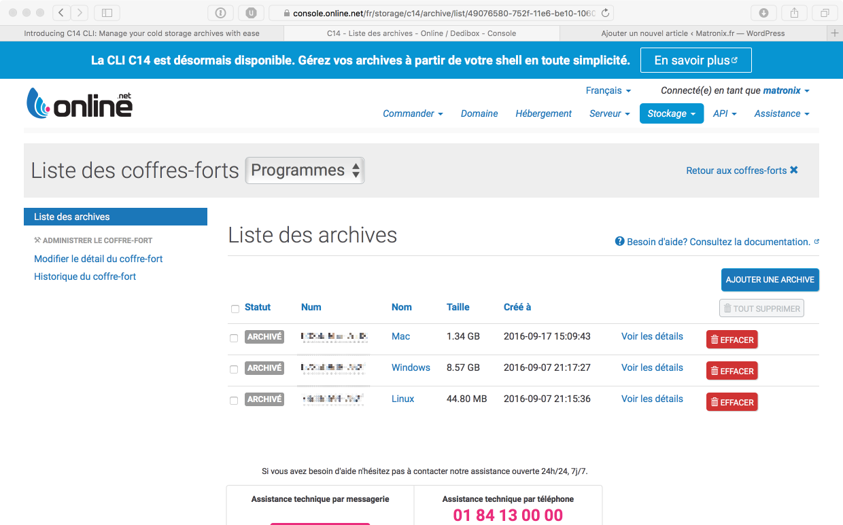
Task: Open the Mac archive name link
Action: 401,336
